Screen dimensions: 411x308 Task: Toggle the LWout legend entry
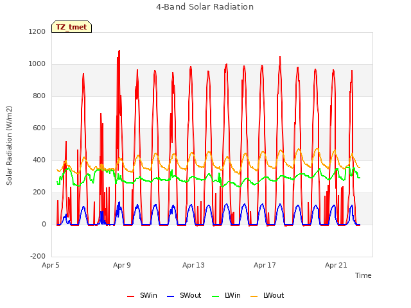click(267, 295)
